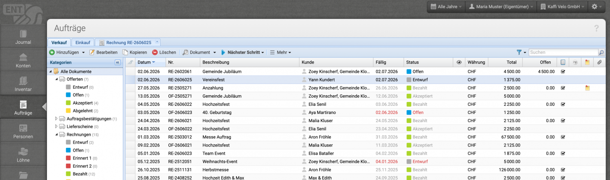Click the Kopieren toolbar button
610x180 pixels.
click(x=134, y=52)
